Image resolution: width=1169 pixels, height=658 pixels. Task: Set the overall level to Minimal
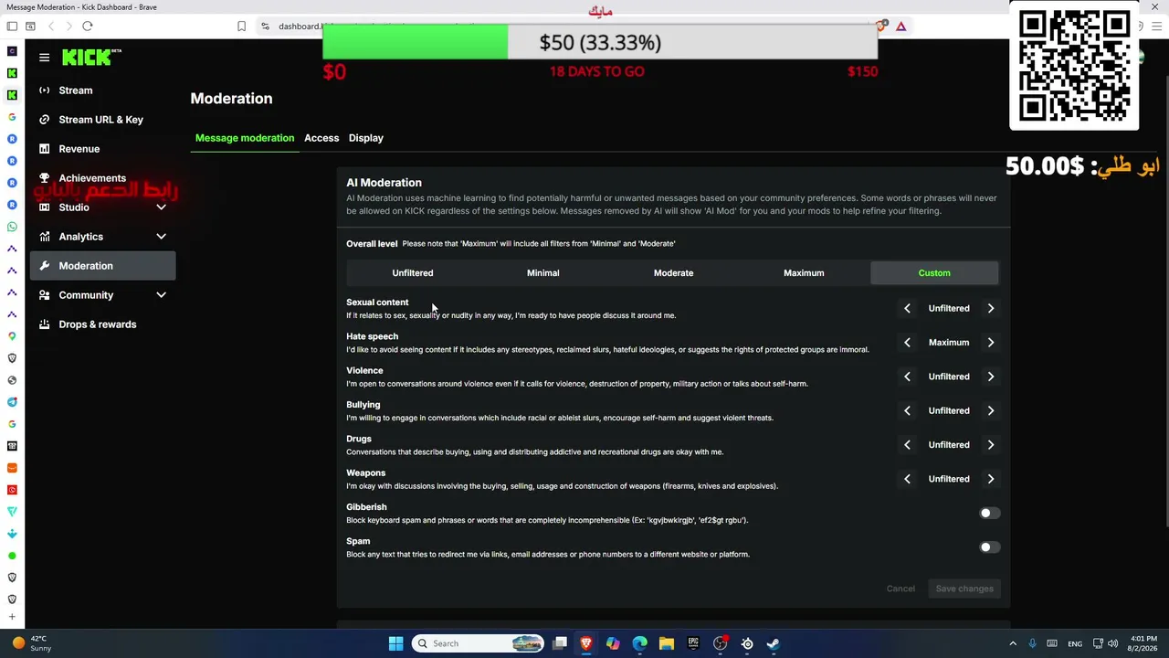(x=543, y=273)
